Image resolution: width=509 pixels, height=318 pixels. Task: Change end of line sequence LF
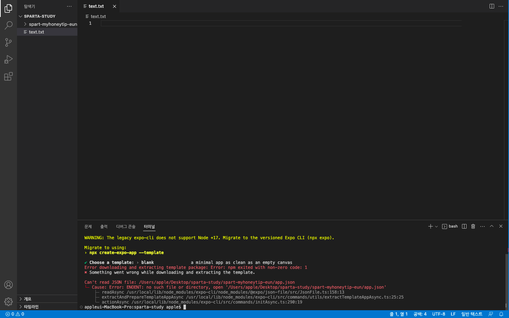point(453,314)
